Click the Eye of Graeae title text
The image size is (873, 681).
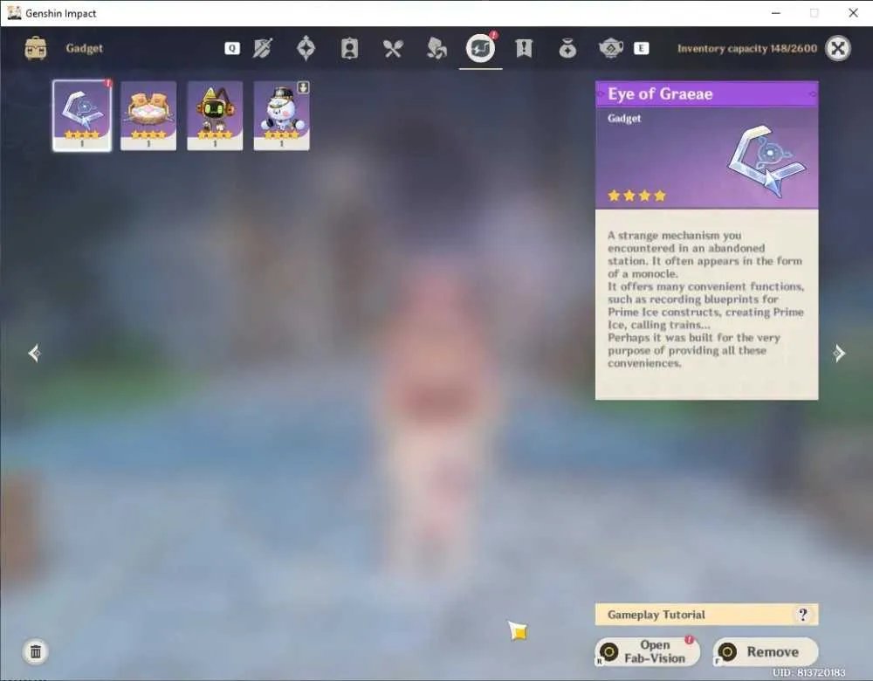[x=660, y=93]
